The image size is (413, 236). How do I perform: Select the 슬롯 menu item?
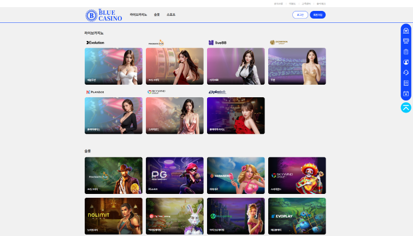point(157,15)
